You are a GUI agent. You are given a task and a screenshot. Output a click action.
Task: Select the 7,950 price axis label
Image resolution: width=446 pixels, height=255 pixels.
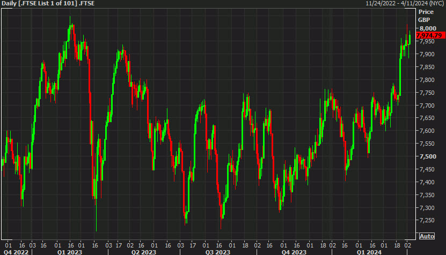click(x=427, y=41)
